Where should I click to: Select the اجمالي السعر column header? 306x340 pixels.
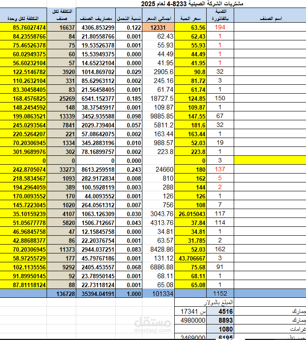(158, 15)
